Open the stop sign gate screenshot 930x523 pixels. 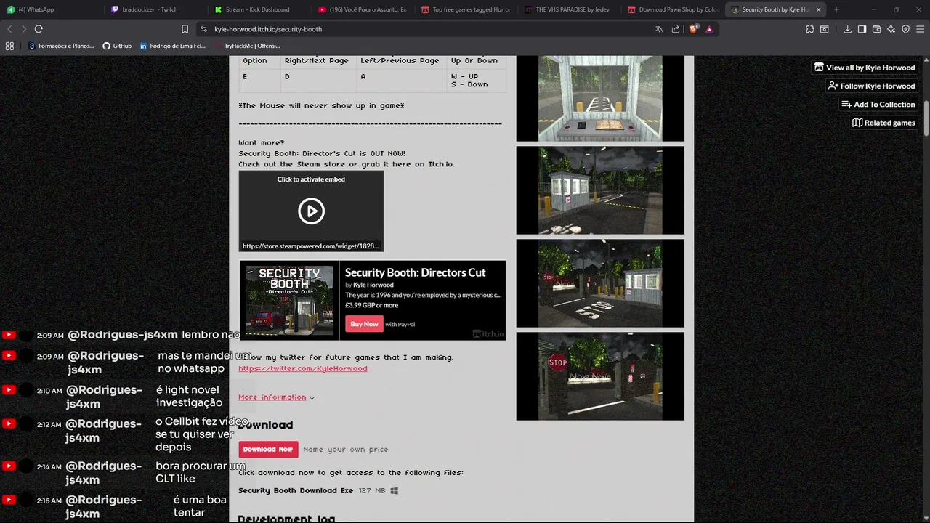click(x=600, y=376)
